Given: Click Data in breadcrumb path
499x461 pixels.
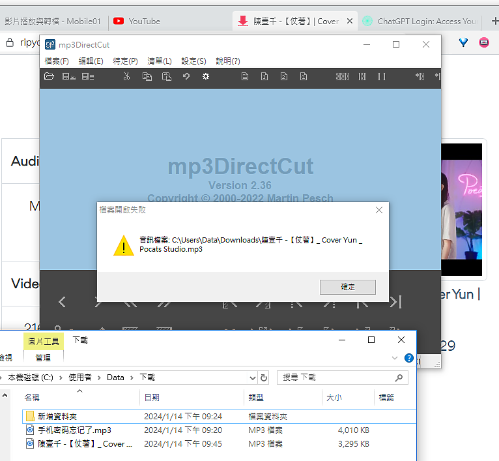Looking at the screenshot, I should (115, 378).
